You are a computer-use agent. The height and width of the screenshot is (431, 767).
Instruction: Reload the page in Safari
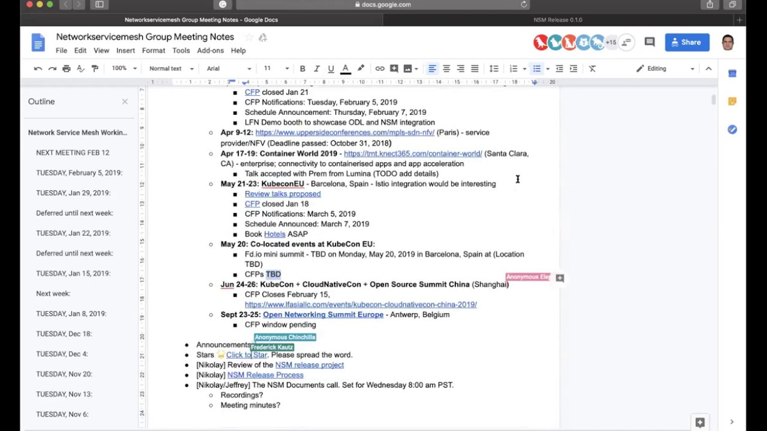(x=524, y=4)
